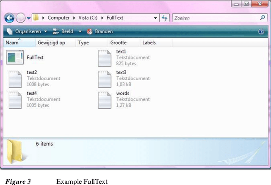The image size is (271, 185).
Task: Select the text3 document
Action: click(105, 78)
